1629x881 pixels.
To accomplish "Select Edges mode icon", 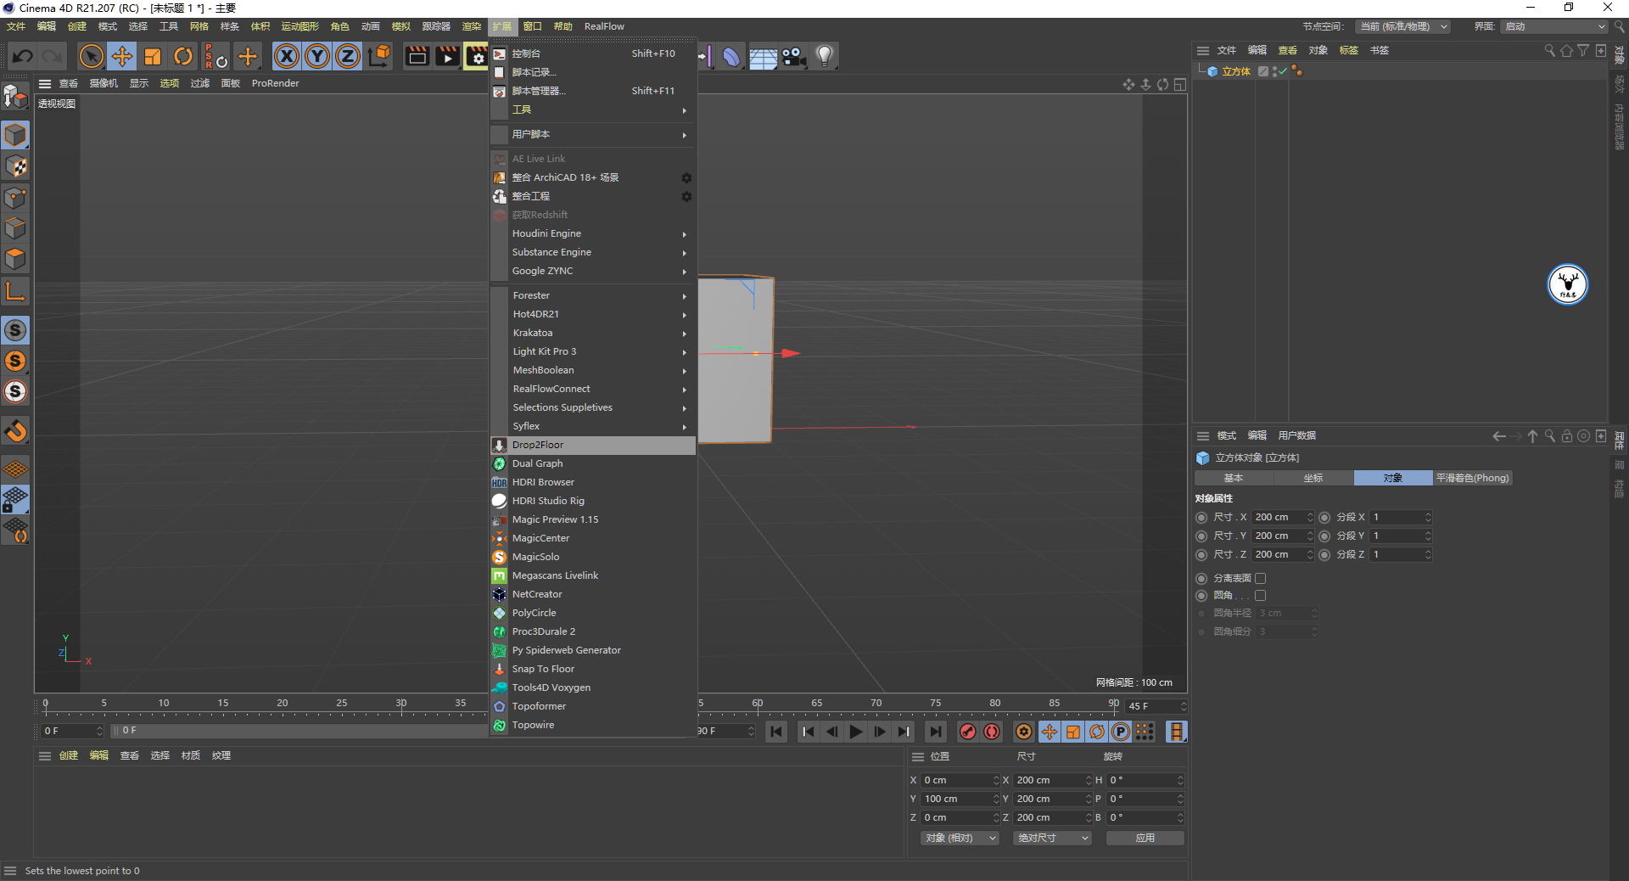I will [15, 228].
